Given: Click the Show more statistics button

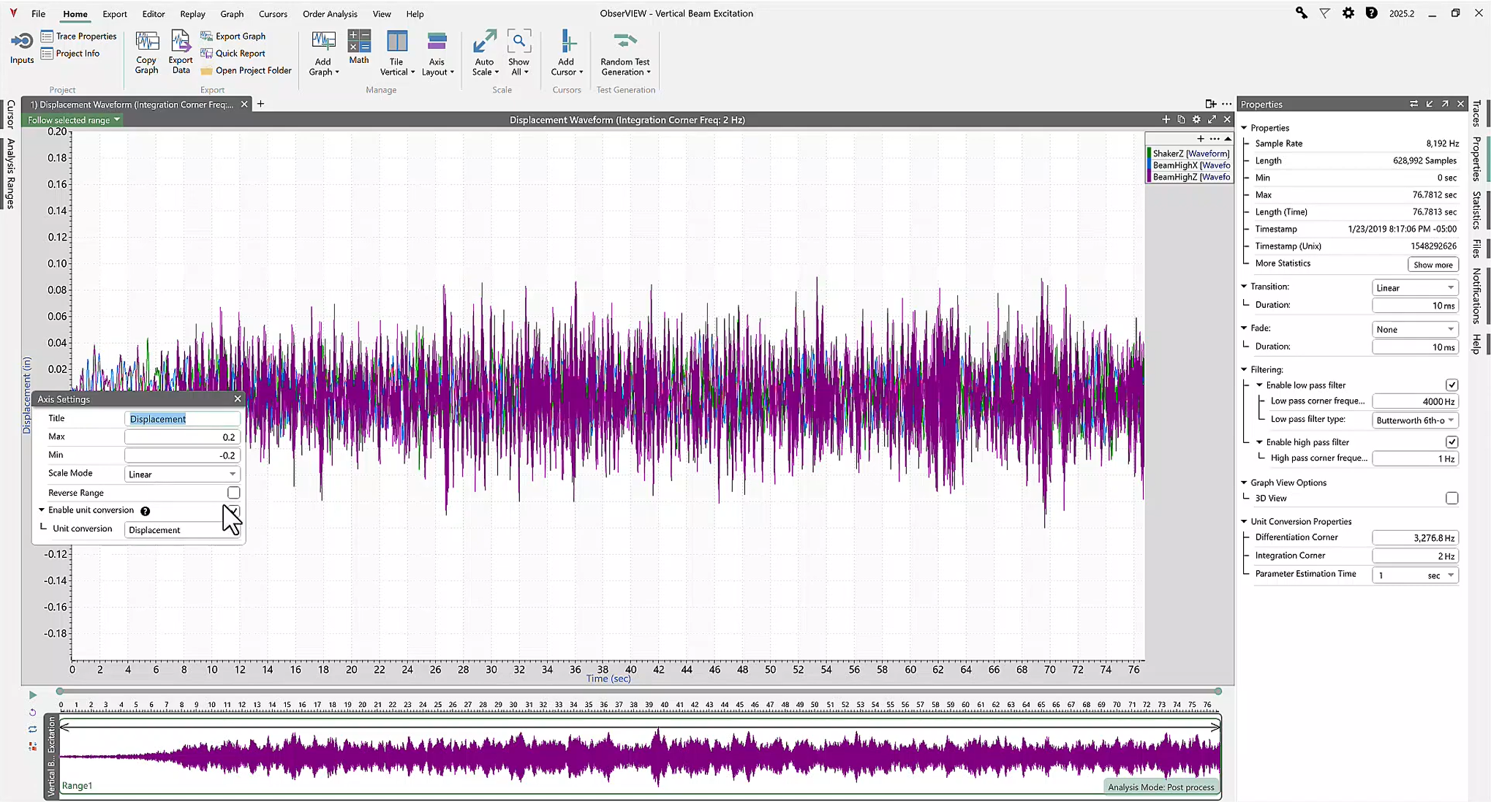Looking at the screenshot, I should tap(1433, 265).
